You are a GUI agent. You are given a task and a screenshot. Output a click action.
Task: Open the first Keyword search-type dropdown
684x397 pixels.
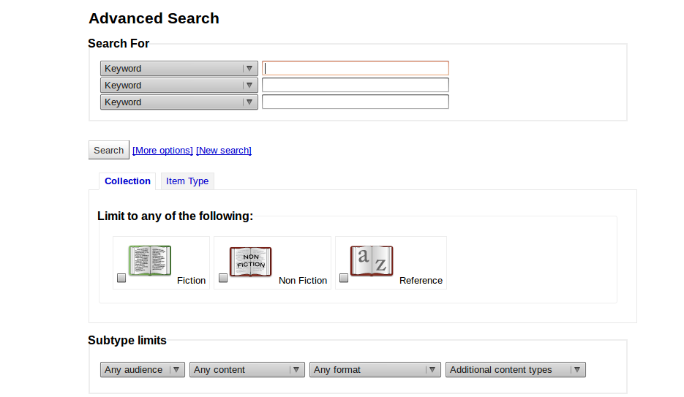pyautogui.click(x=178, y=69)
